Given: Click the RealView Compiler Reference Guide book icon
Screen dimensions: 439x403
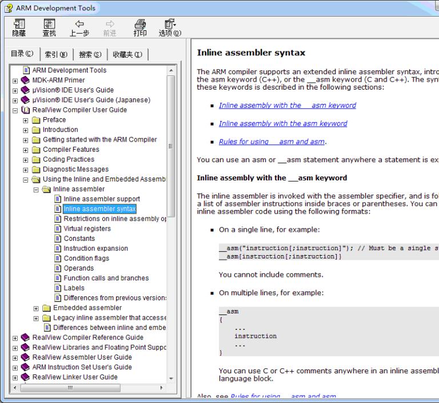Looking at the screenshot, I should 26,337.
